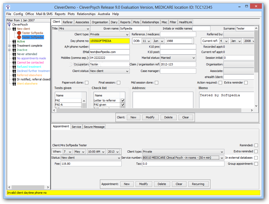Switch to the Diary tab
Screen dimensions: 269x204
pyautogui.click(x=114, y=22)
